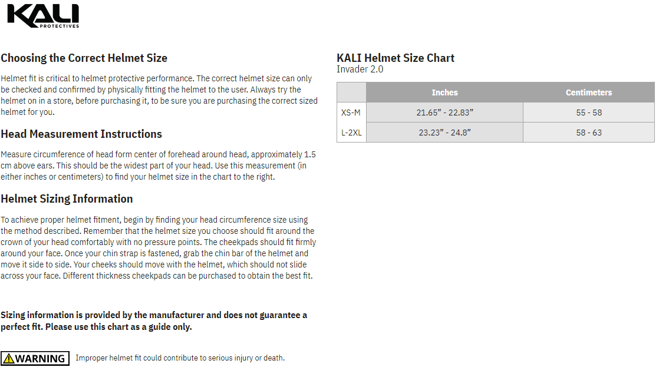This screenshot has height=367, width=659.
Task: Click the Invader 2.0 model subtitle
Action: pos(360,70)
